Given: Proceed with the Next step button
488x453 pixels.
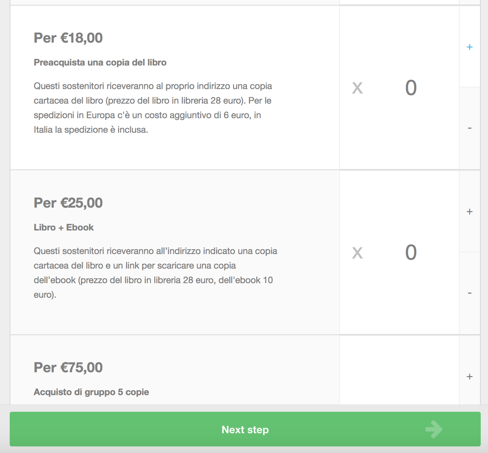Looking at the screenshot, I should (245, 429).
